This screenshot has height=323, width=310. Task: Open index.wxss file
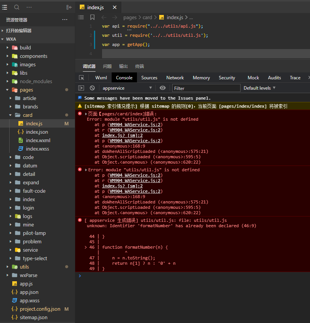[37, 149]
